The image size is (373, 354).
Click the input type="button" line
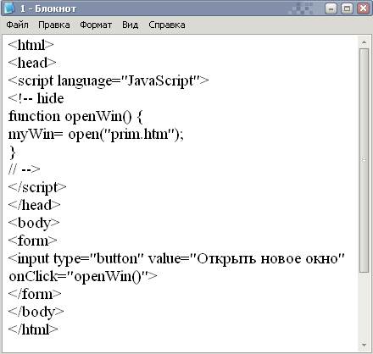pos(176,259)
